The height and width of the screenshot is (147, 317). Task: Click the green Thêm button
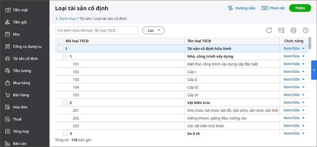coord(300,8)
